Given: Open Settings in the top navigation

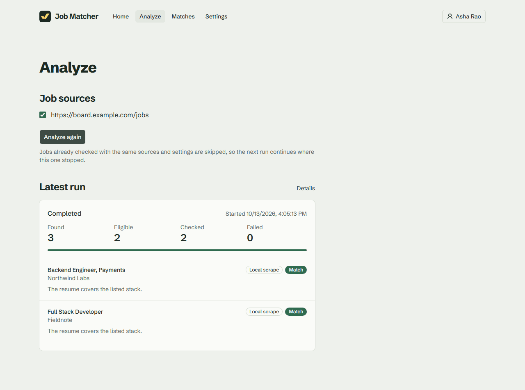Looking at the screenshot, I should click(216, 16).
